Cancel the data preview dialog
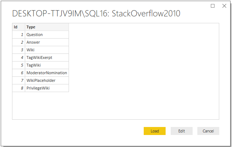This screenshot has height=147, width=232. 208,131
